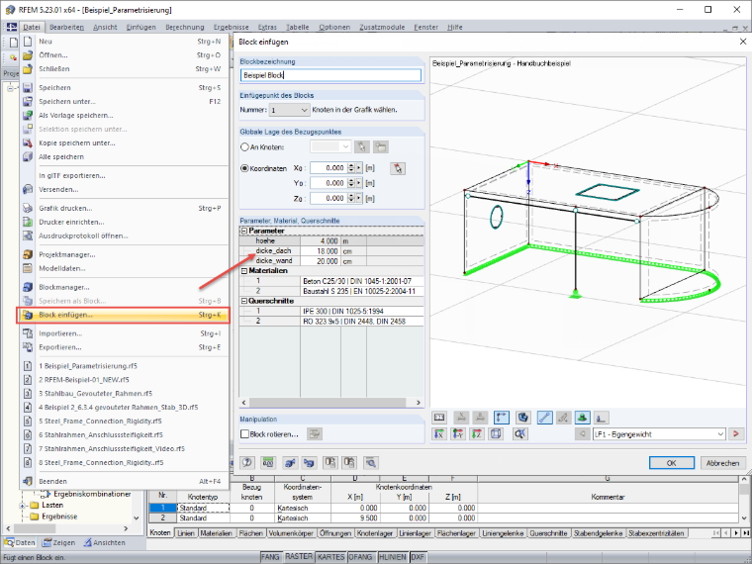
Task: Toggle solid rendering model icon
Action: (522, 418)
